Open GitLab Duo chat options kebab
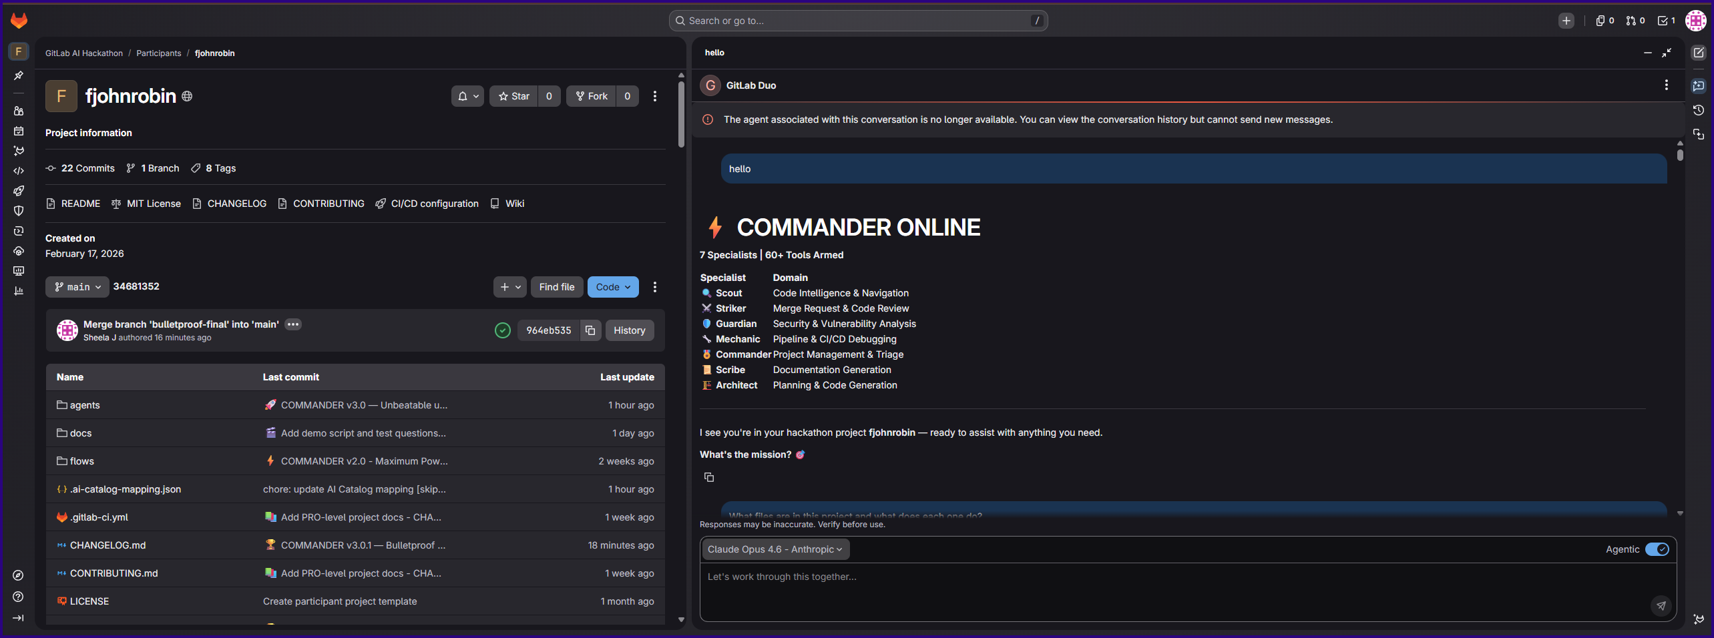 tap(1667, 85)
